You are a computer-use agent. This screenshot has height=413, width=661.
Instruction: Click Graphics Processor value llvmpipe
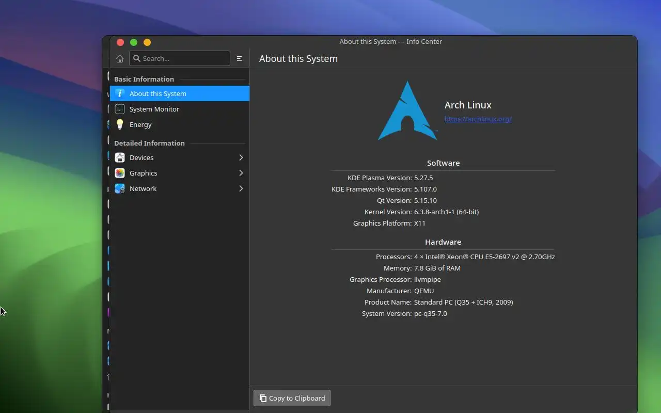pos(428,279)
